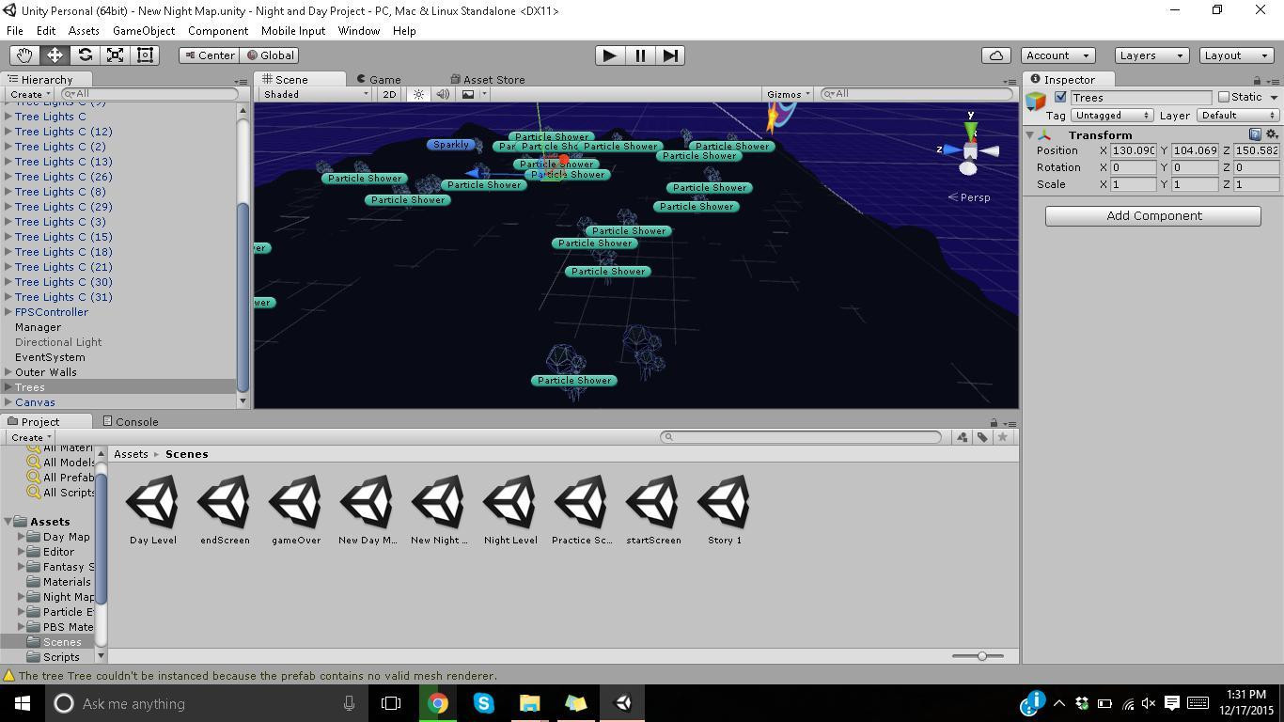This screenshot has height=722, width=1284.
Task: Toggle scene audio speaker icon
Action: 443,94
